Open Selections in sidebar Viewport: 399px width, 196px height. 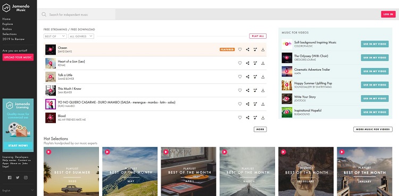pos(10,34)
